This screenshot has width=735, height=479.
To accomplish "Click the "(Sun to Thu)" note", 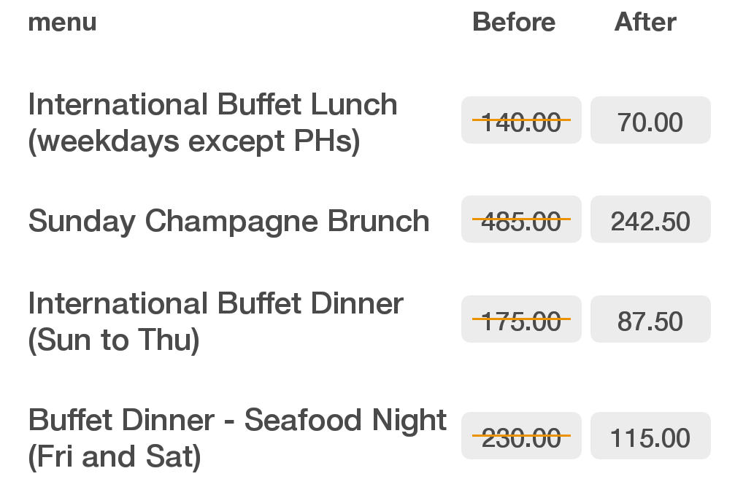I will pos(114,340).
